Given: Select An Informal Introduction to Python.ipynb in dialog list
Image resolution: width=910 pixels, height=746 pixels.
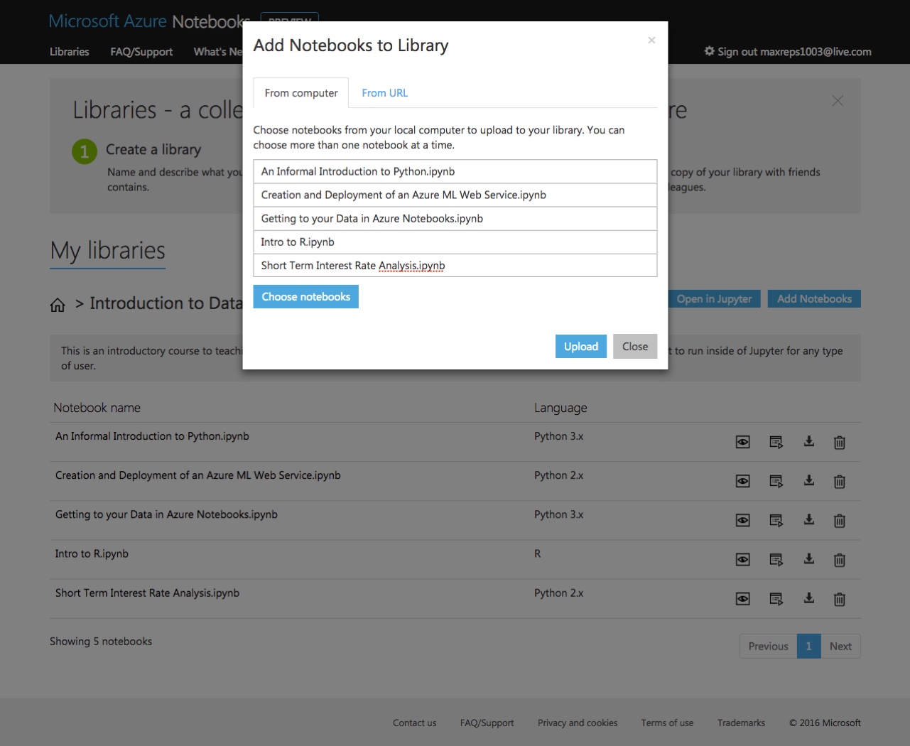Looking at the screenshot, I should [455, 171].
